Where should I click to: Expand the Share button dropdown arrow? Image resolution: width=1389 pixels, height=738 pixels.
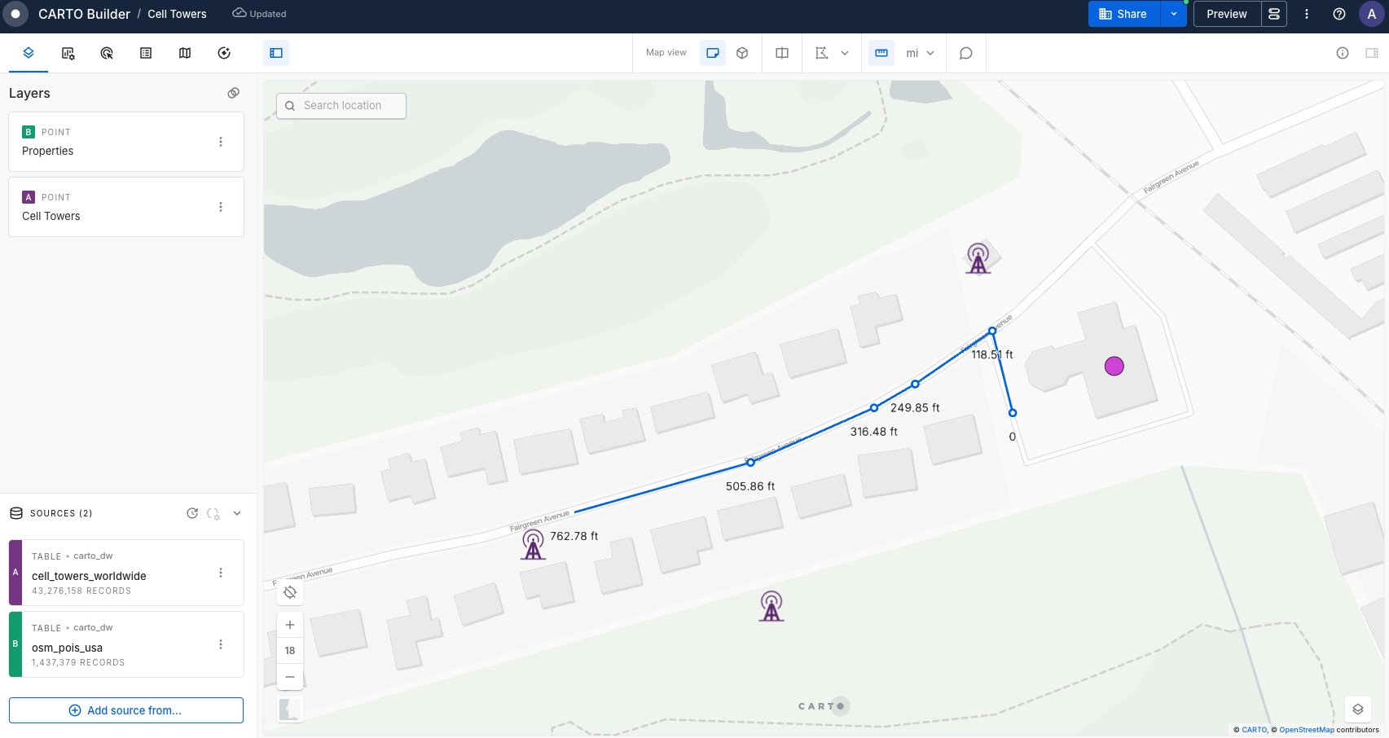pos(1174,14)
